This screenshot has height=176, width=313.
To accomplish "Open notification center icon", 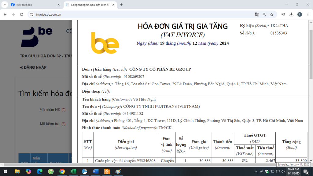I will tap(306, 171).
